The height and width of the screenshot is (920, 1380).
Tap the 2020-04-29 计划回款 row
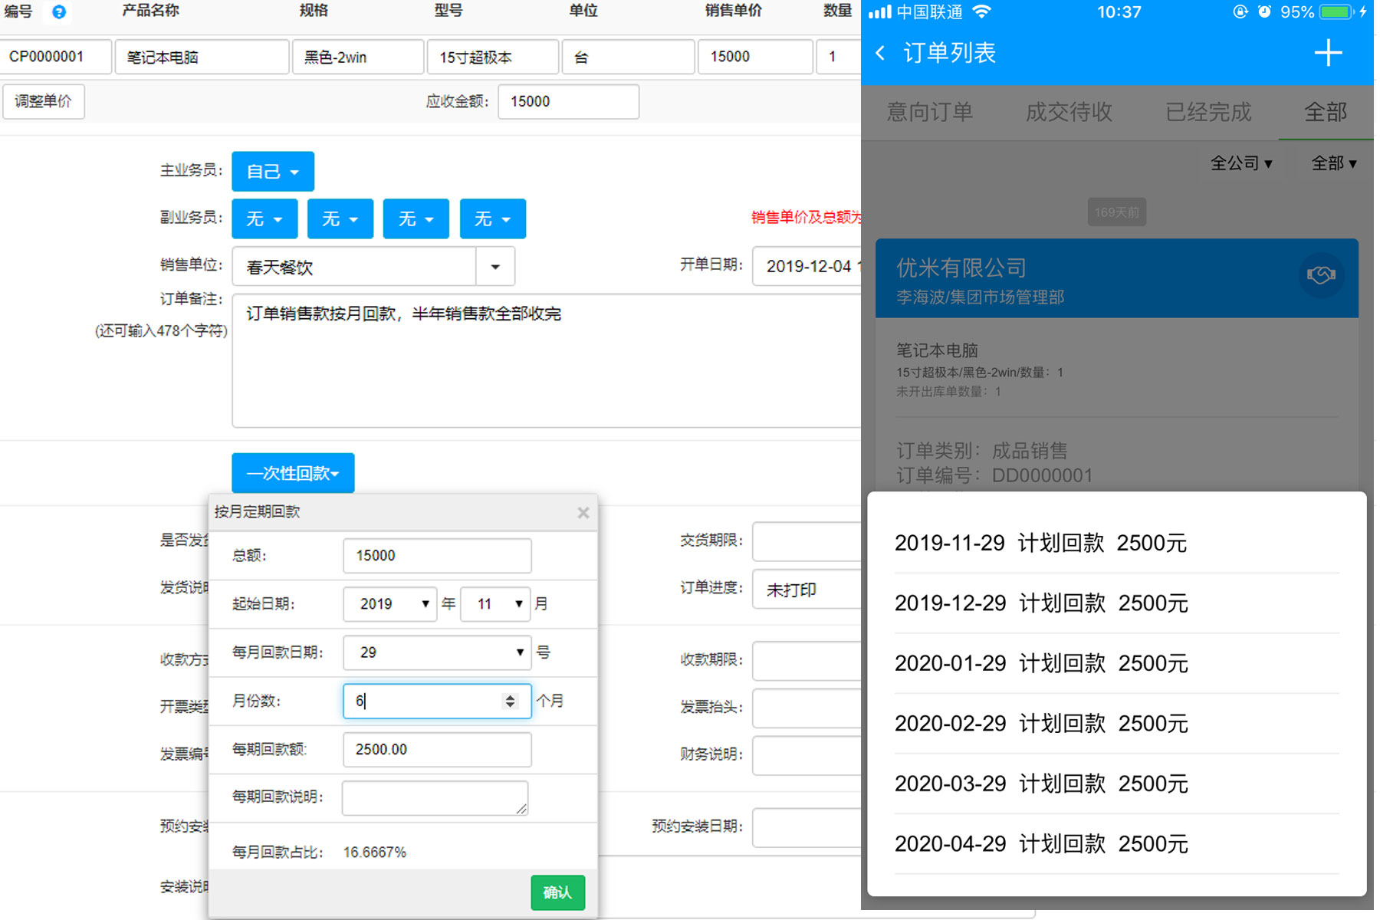[x=1117, y=843]
